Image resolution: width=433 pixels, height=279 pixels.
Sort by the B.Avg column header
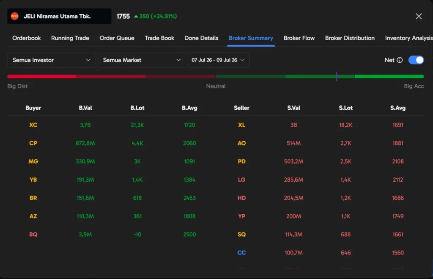(x=189, y=108)
